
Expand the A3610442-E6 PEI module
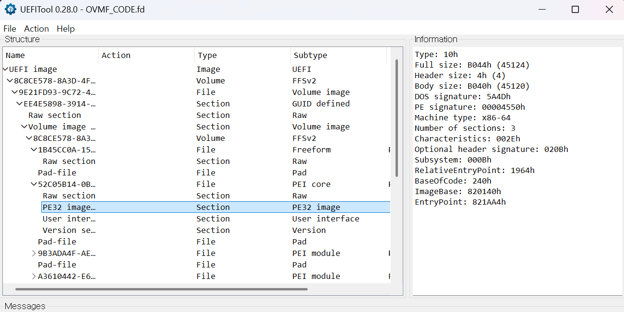34,277
